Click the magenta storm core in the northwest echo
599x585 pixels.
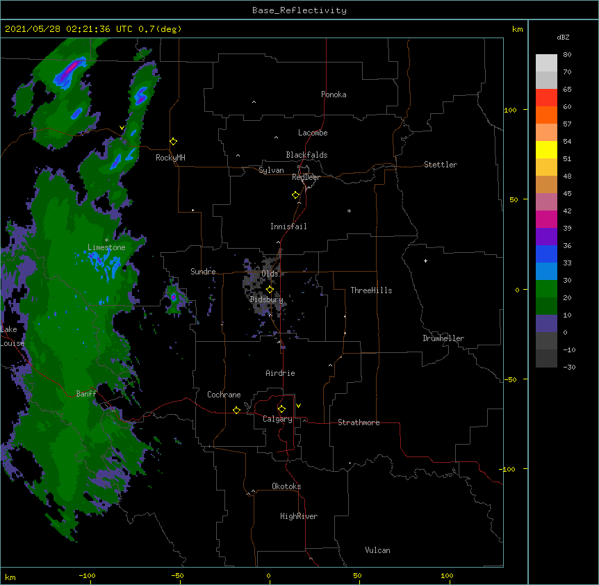point(72,68)
